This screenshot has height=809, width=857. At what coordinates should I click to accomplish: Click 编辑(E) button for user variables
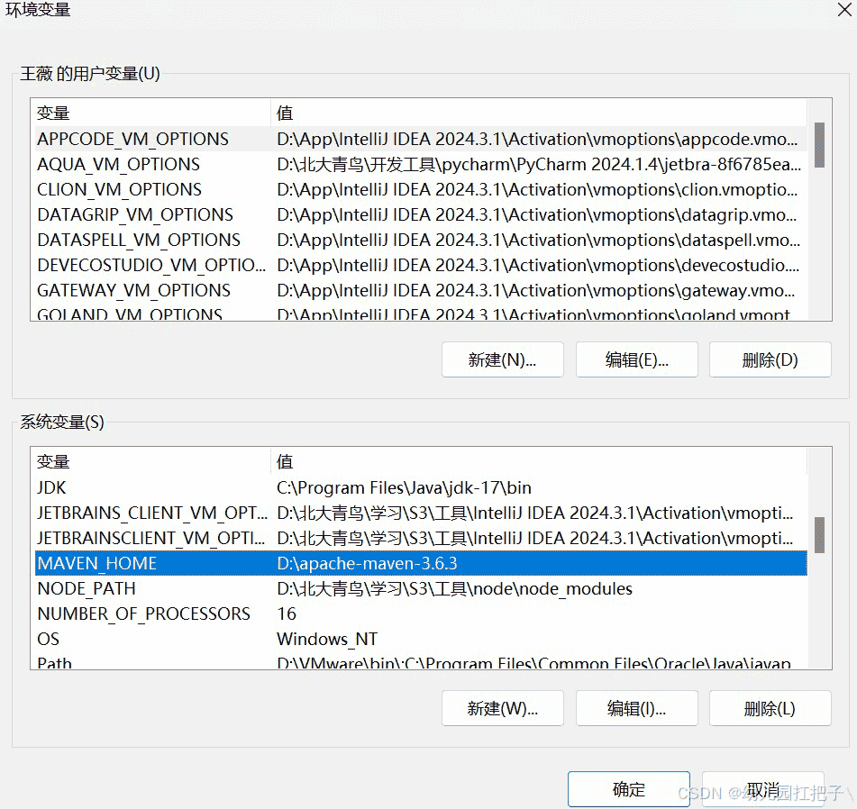click(636, 359)
